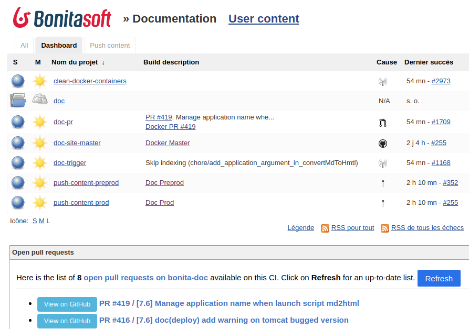This screenshot has height=329, width=469.
Task: Open the Push content tab
Action: pyautogui.click(x=110, y=46)
